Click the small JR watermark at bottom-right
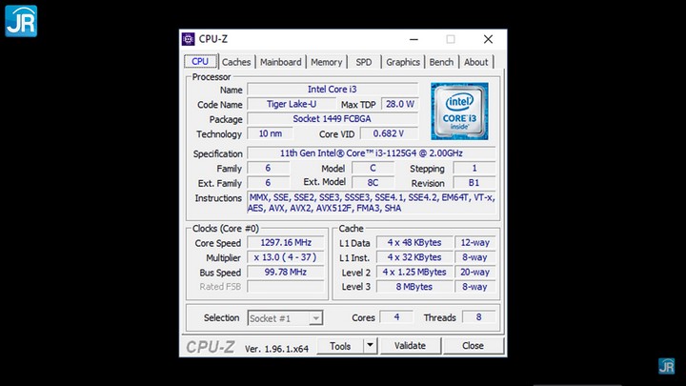 (667, 366)
